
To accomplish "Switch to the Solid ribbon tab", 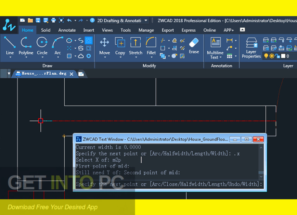I will [x=46, y=30].
